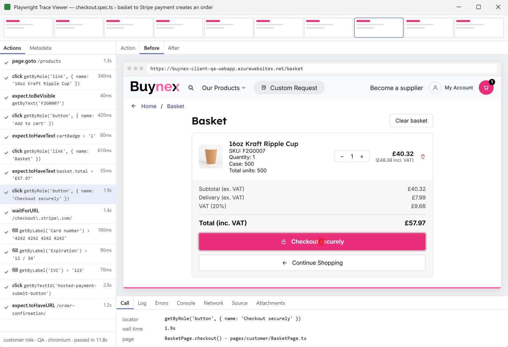Viewport: 508px width, 347px height.
Task: Select the Actions tab
Action: coord(12,48)
